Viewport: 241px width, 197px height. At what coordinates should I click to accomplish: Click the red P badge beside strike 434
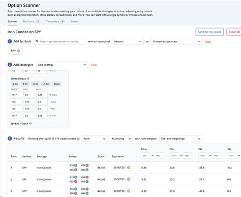(x=87, y=177)
